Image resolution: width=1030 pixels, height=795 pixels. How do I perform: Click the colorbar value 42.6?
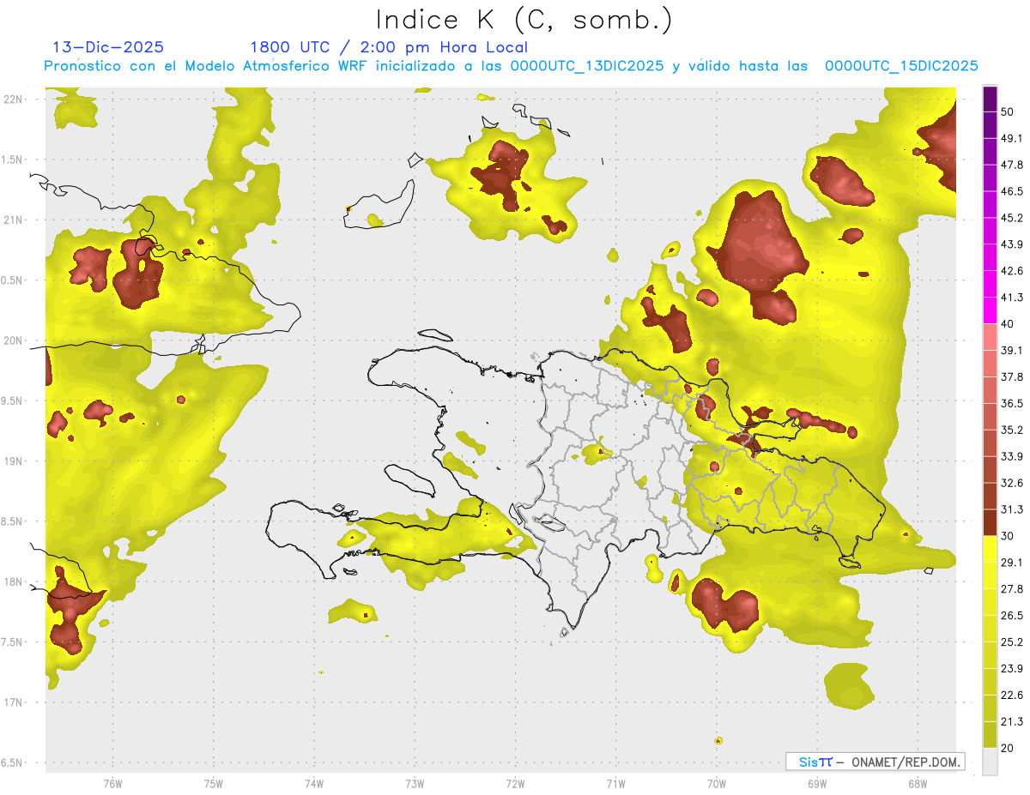coord(1012,271)
